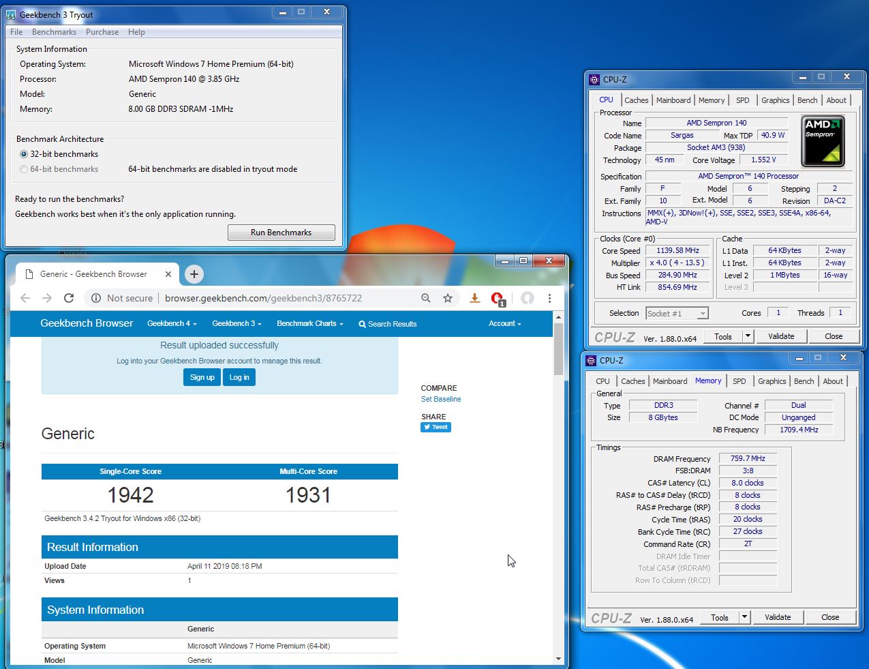Click the forward arrow in Chrome

pyautogui.click(x=47, y=298)
